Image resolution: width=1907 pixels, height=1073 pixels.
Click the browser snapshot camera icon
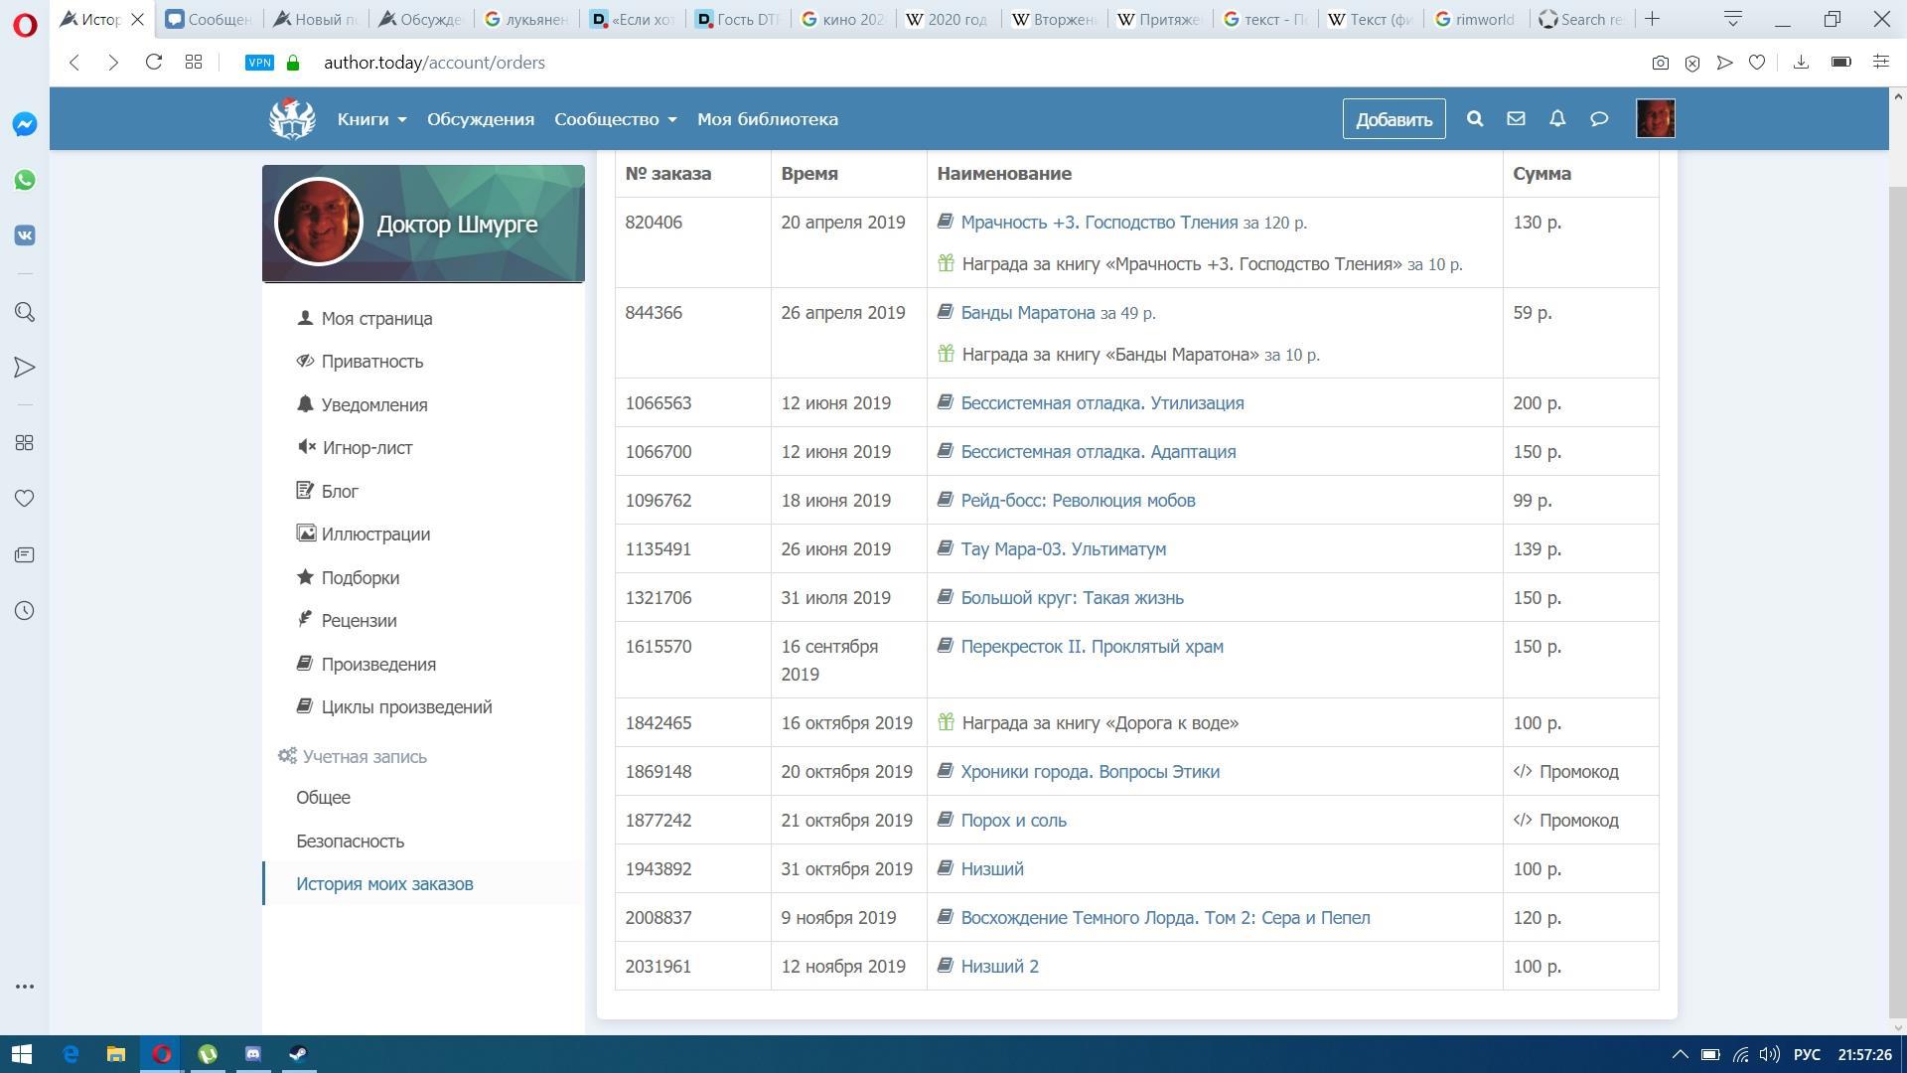pos(1660,63)
